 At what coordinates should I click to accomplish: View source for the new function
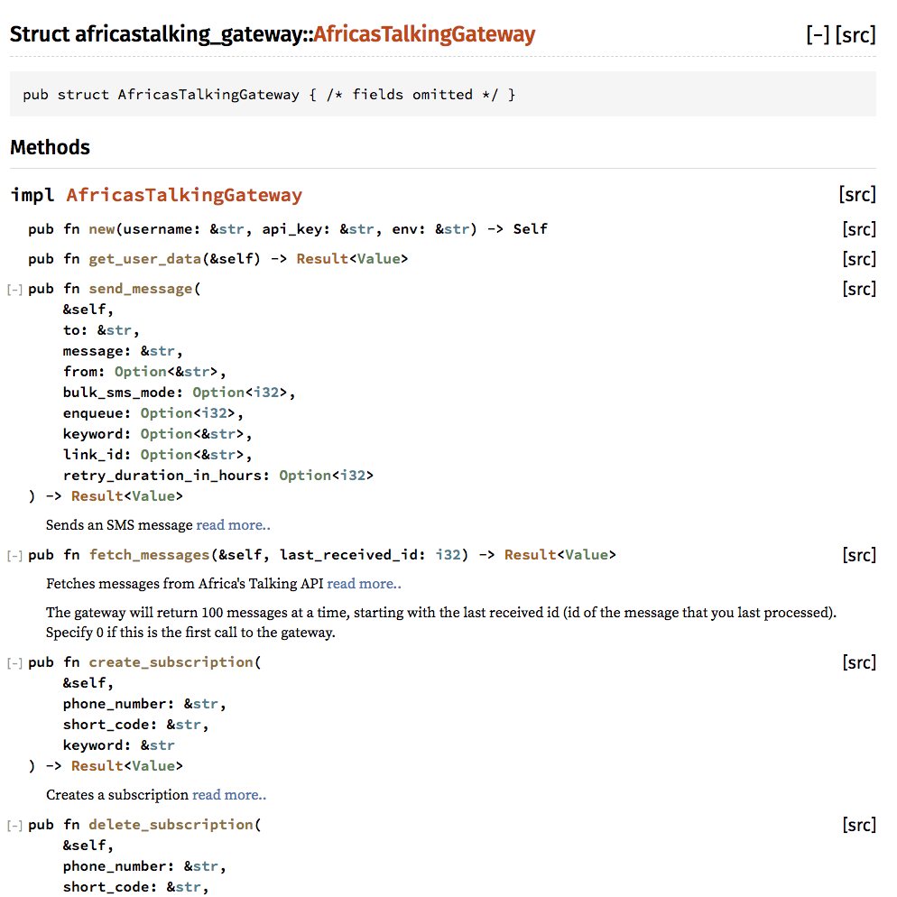[x=859, y=229]
